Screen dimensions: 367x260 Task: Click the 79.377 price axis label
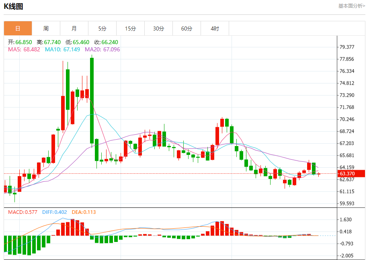coord(347,47)
